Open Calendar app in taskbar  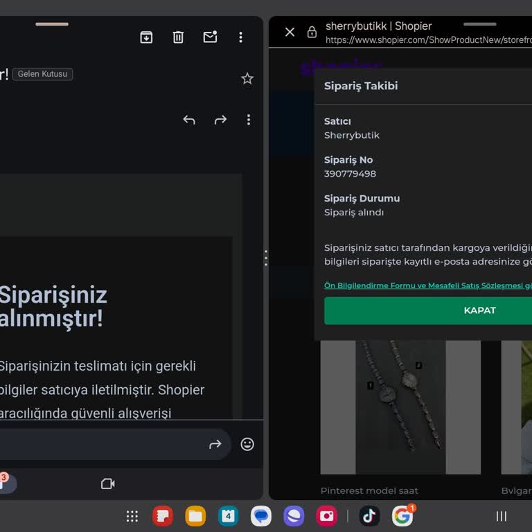228,516
